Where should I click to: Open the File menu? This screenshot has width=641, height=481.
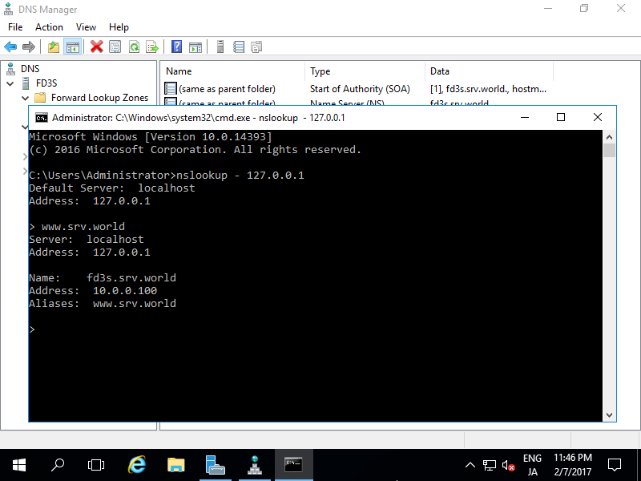pyautogui.click(x=14, y=26)
